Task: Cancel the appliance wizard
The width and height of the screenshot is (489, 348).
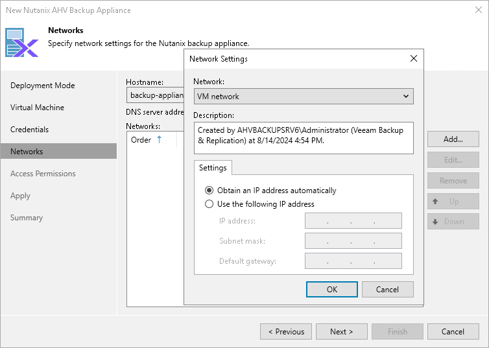Action: [x=453, y=332]
